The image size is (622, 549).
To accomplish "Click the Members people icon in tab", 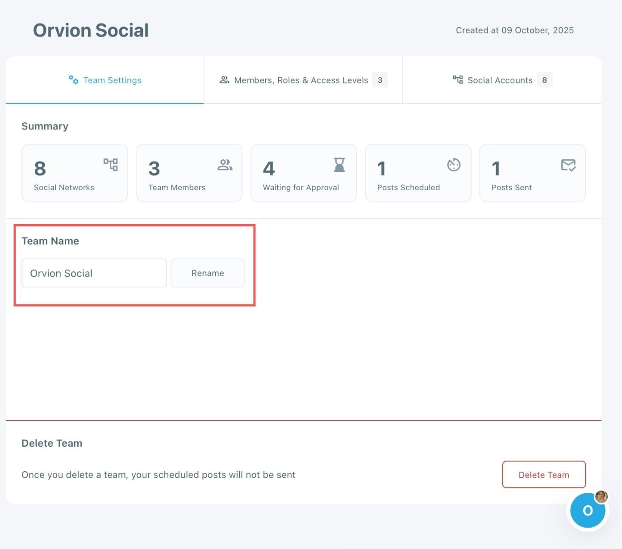I will 224,80.
